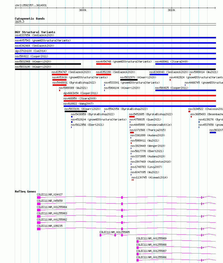
Task: Select the nsv5612956 (Ebert2021) label
Action: pyautogui.click(x=87, y=125)
